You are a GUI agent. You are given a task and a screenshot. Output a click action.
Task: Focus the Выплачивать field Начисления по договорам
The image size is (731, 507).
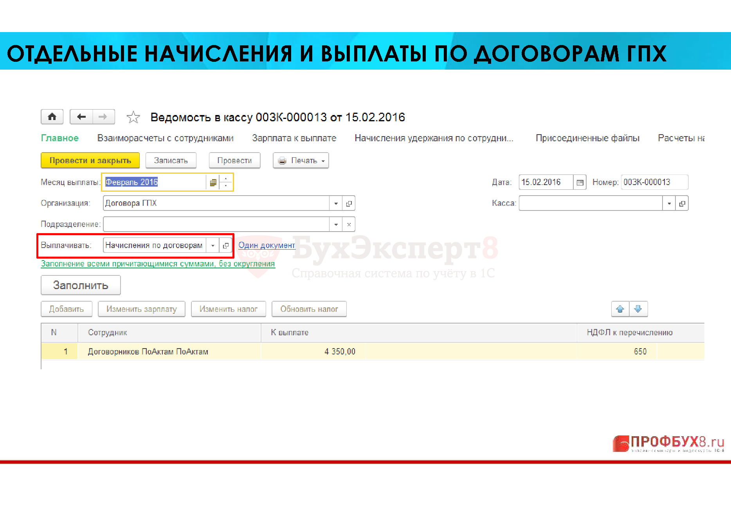pyautogui.click(x=155, y=246)
